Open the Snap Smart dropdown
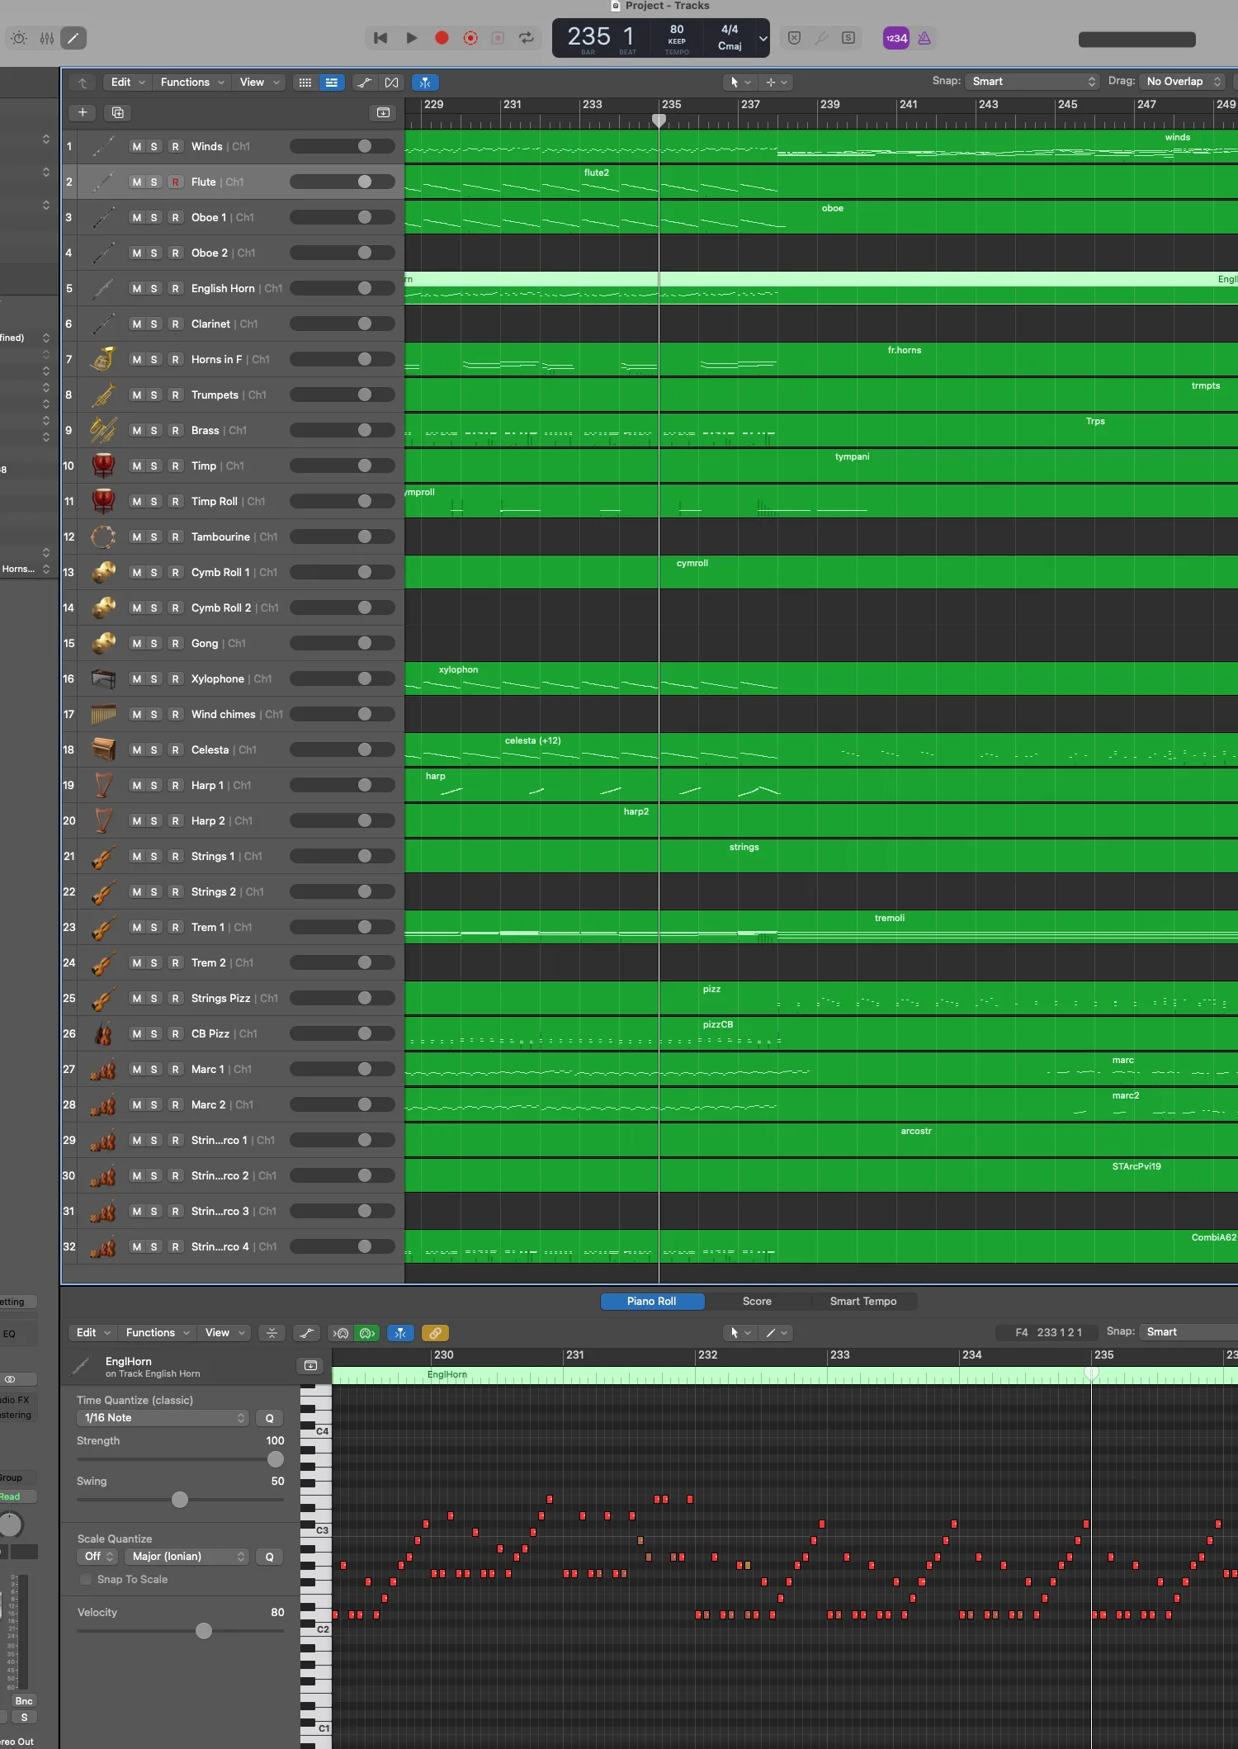This screenshot has width=1238, height=1749. click(x=1032, y=82)
